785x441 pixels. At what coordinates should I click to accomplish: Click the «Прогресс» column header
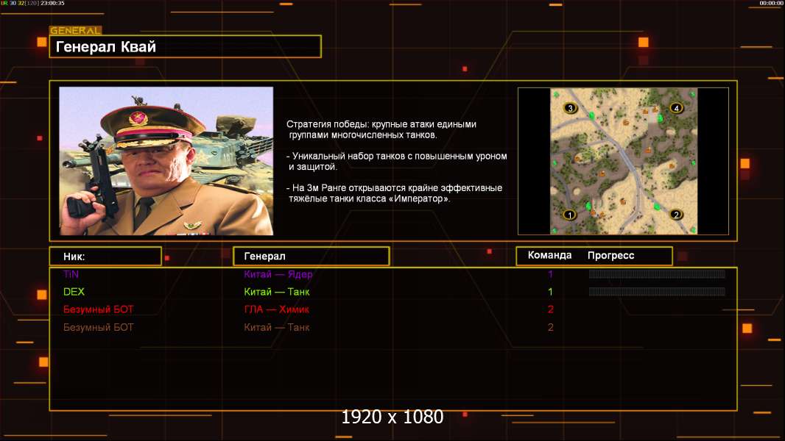(x=610, y=256)
